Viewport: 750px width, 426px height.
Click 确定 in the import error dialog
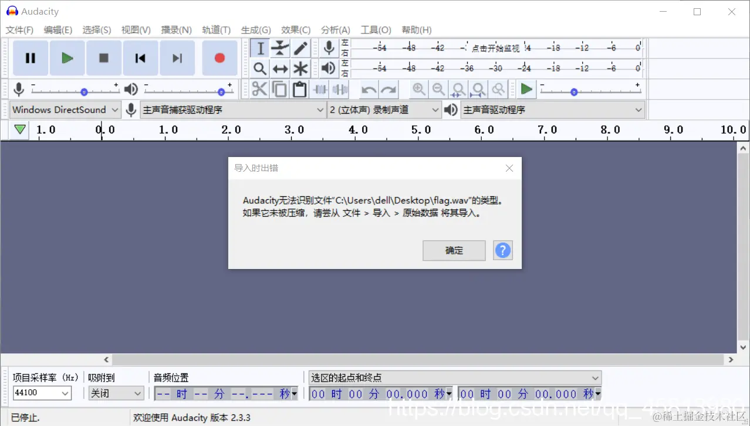coord(454,250)
